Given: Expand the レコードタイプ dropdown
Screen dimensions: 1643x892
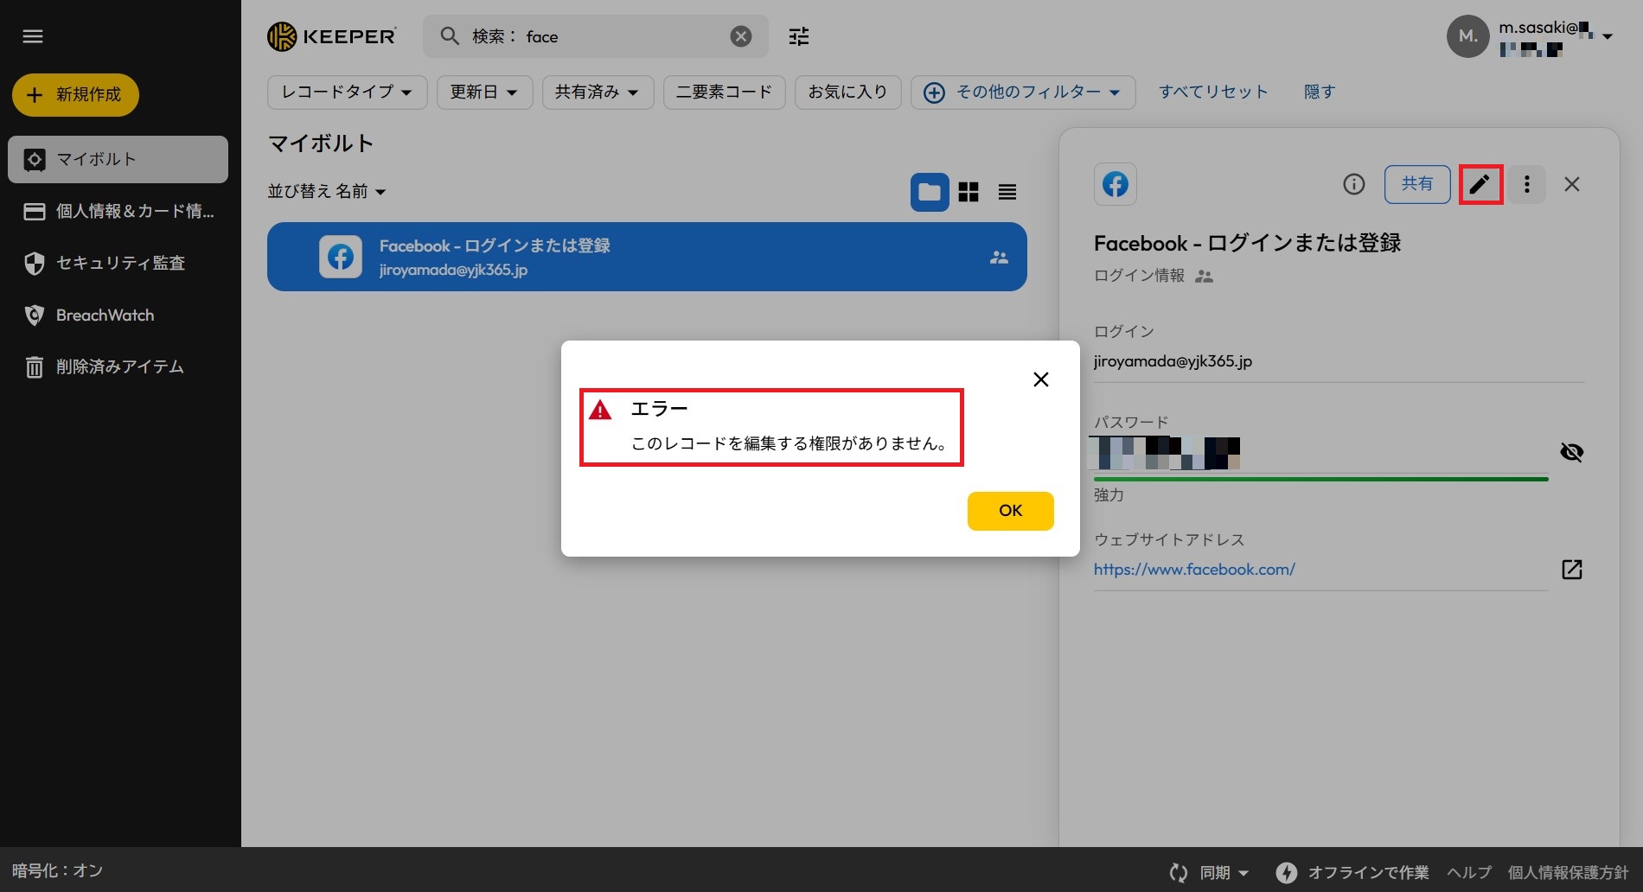Looking at the screenshot, I should click(347, 92).
